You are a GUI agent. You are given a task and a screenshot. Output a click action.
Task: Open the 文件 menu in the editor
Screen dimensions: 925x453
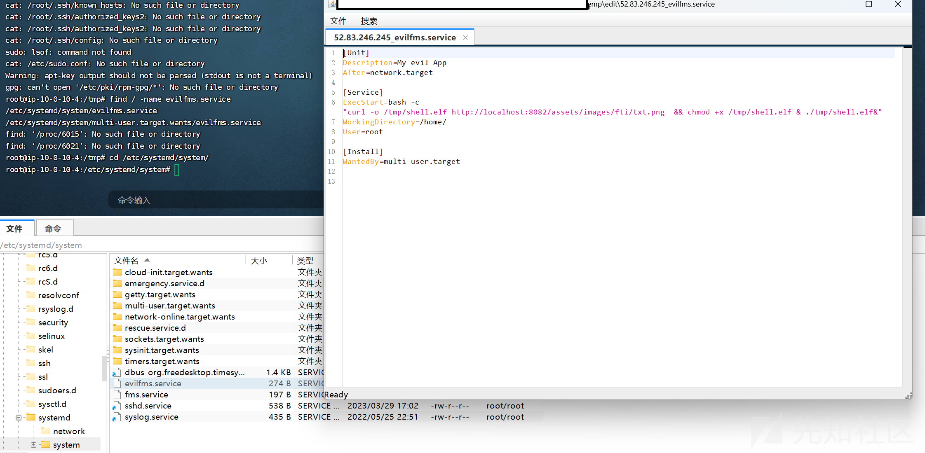(338, 21)
